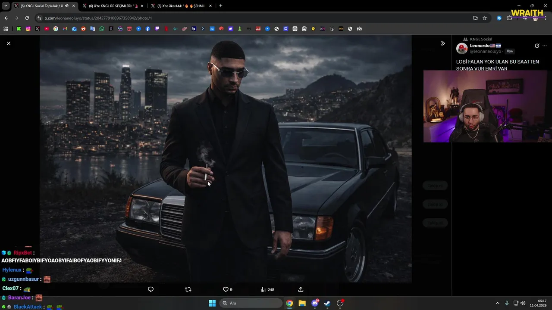The image size is (552, 310).
Task: Open the tab search dropdown arrow
Action: pyautogui.click(x=6, y=6)
